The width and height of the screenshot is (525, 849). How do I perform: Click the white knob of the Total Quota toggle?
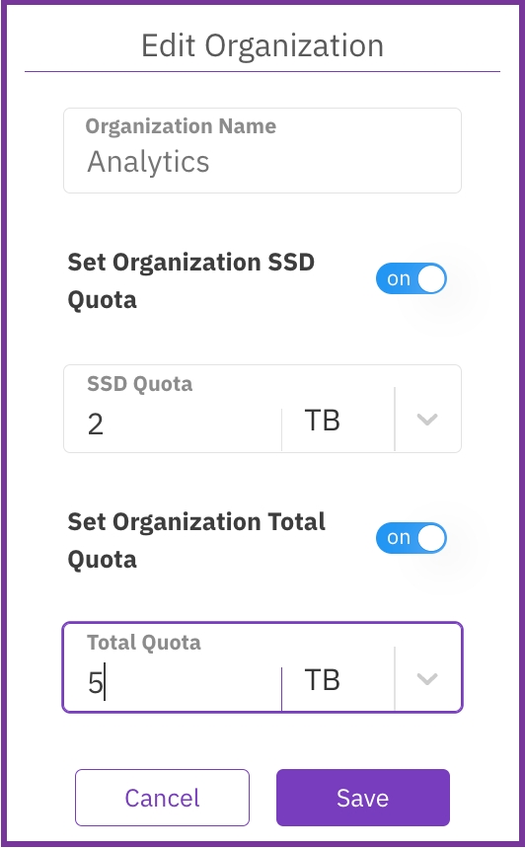coord(431,538)
